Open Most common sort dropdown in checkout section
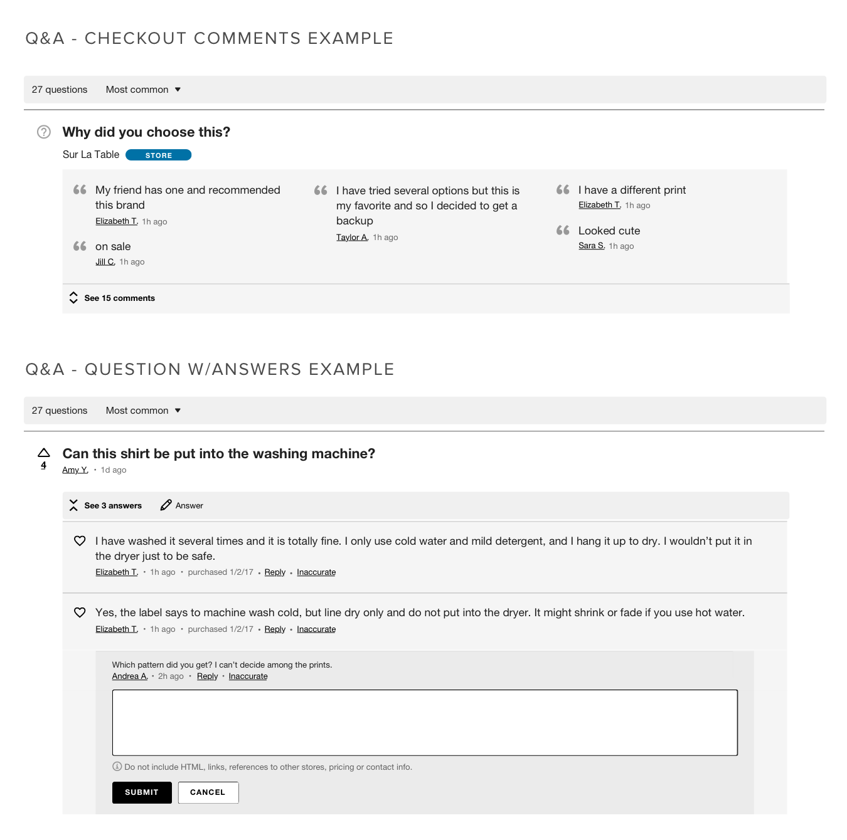The image size is (847, 840). (x=143, y=90)
